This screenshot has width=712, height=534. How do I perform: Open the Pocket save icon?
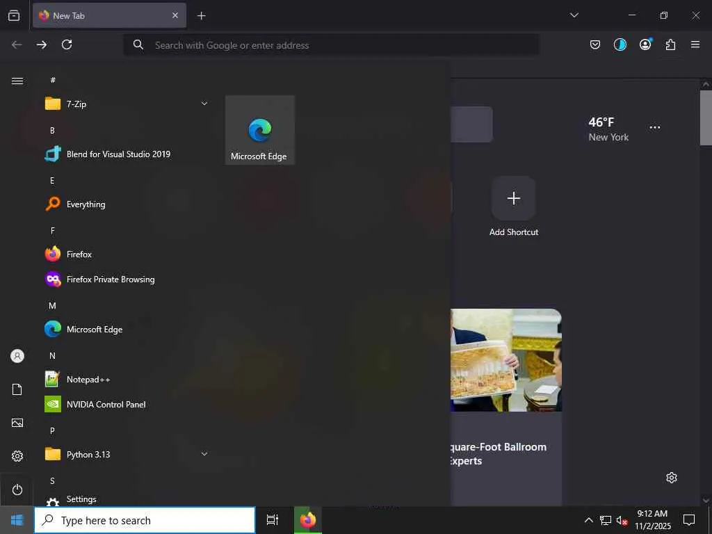coord(595,44)
